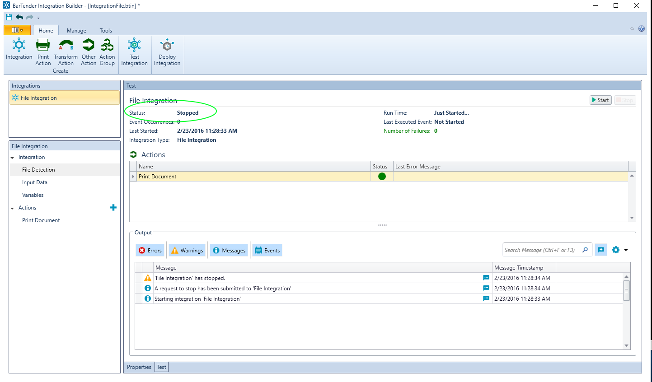Open details for Starting integration message
Image resolution: width=652 pixels, height=382 pixels.
(486, 298)
